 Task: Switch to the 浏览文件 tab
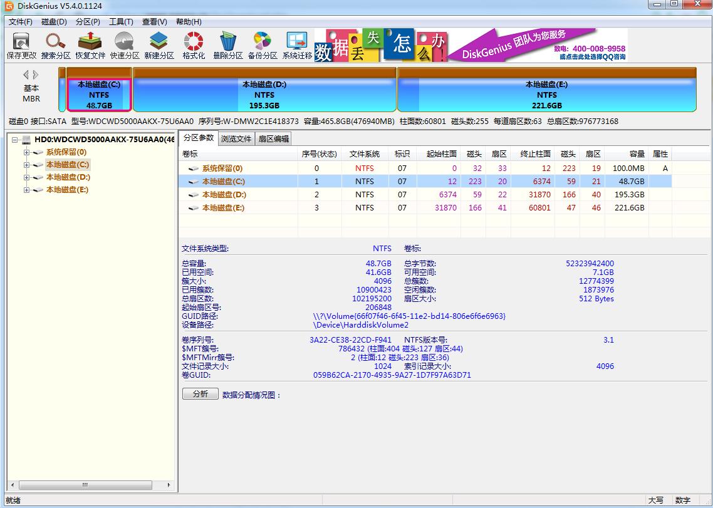click(x=236, y=138)
